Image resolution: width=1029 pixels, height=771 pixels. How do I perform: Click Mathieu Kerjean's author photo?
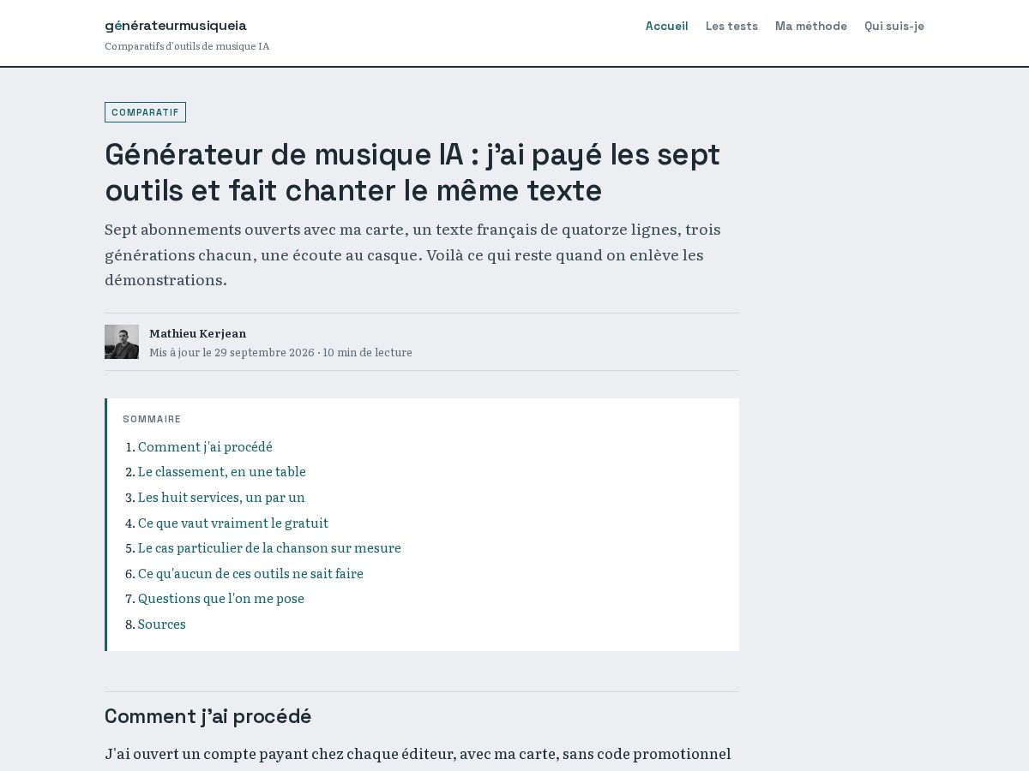[122, 342]
